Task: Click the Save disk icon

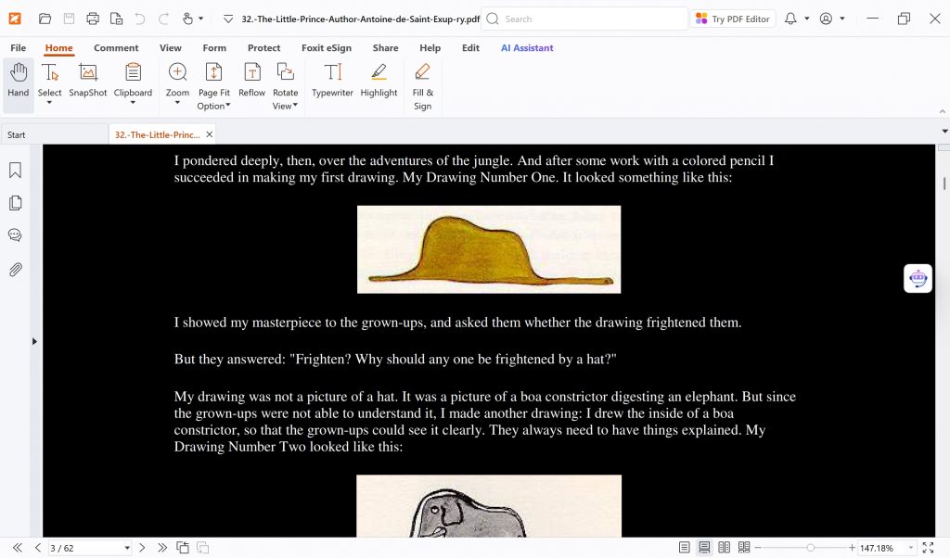Action: tap(69, 19)
